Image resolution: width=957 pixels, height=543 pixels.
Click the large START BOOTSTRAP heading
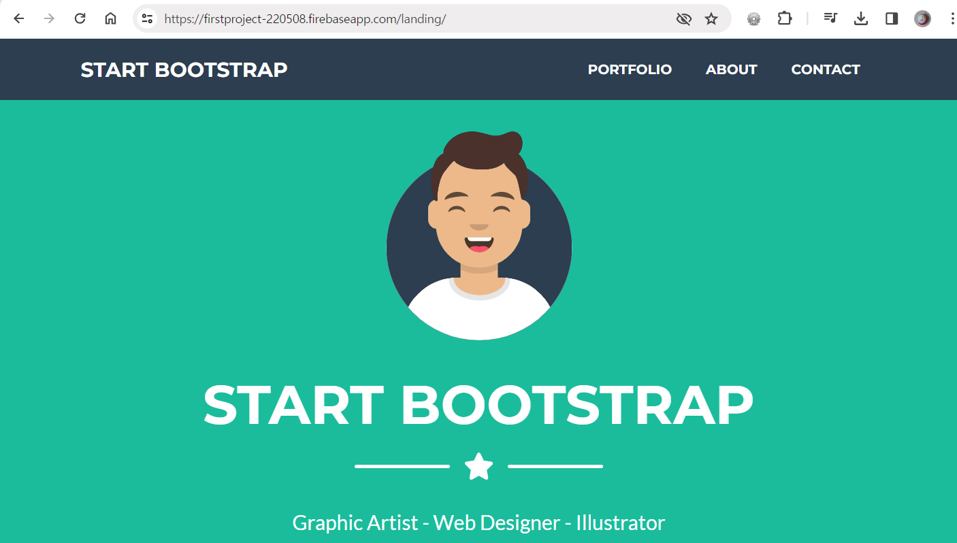pyautogui.click(x=478, y=406)
